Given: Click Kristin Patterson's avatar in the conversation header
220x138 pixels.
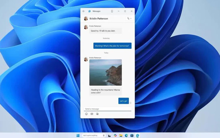Looking at the screenshot, I should 86,18.
